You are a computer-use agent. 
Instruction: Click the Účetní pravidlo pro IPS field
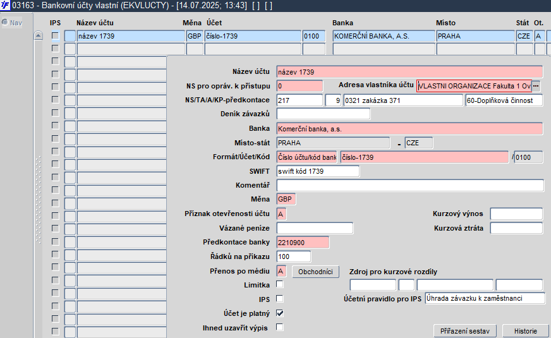pyautogui.click(x=485, y=298)
